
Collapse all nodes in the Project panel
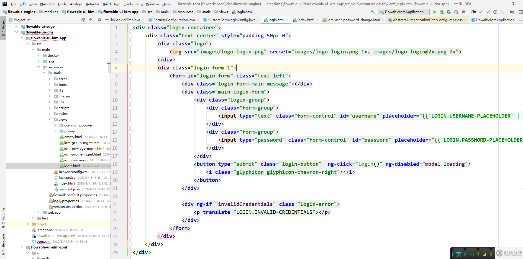[91, 20]
